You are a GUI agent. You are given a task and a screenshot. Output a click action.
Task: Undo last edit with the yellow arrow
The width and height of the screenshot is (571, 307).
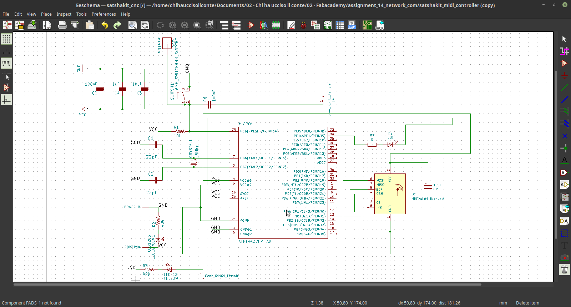click(105, 25)
